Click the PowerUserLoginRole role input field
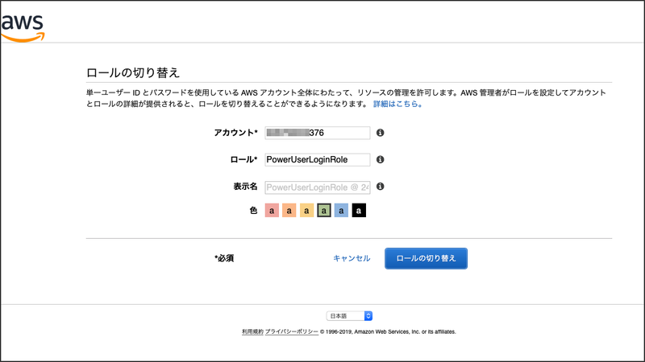 [x=317, y=159]
